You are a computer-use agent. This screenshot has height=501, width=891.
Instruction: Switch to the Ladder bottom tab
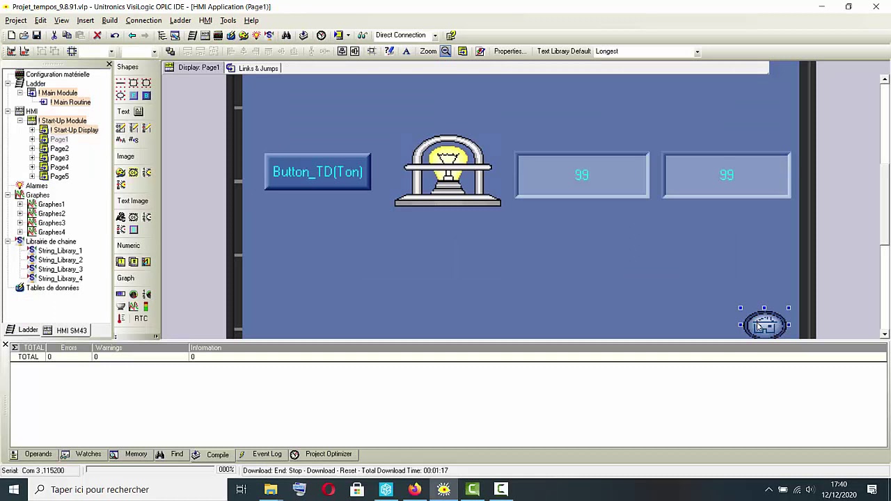[x=22, y=330]
